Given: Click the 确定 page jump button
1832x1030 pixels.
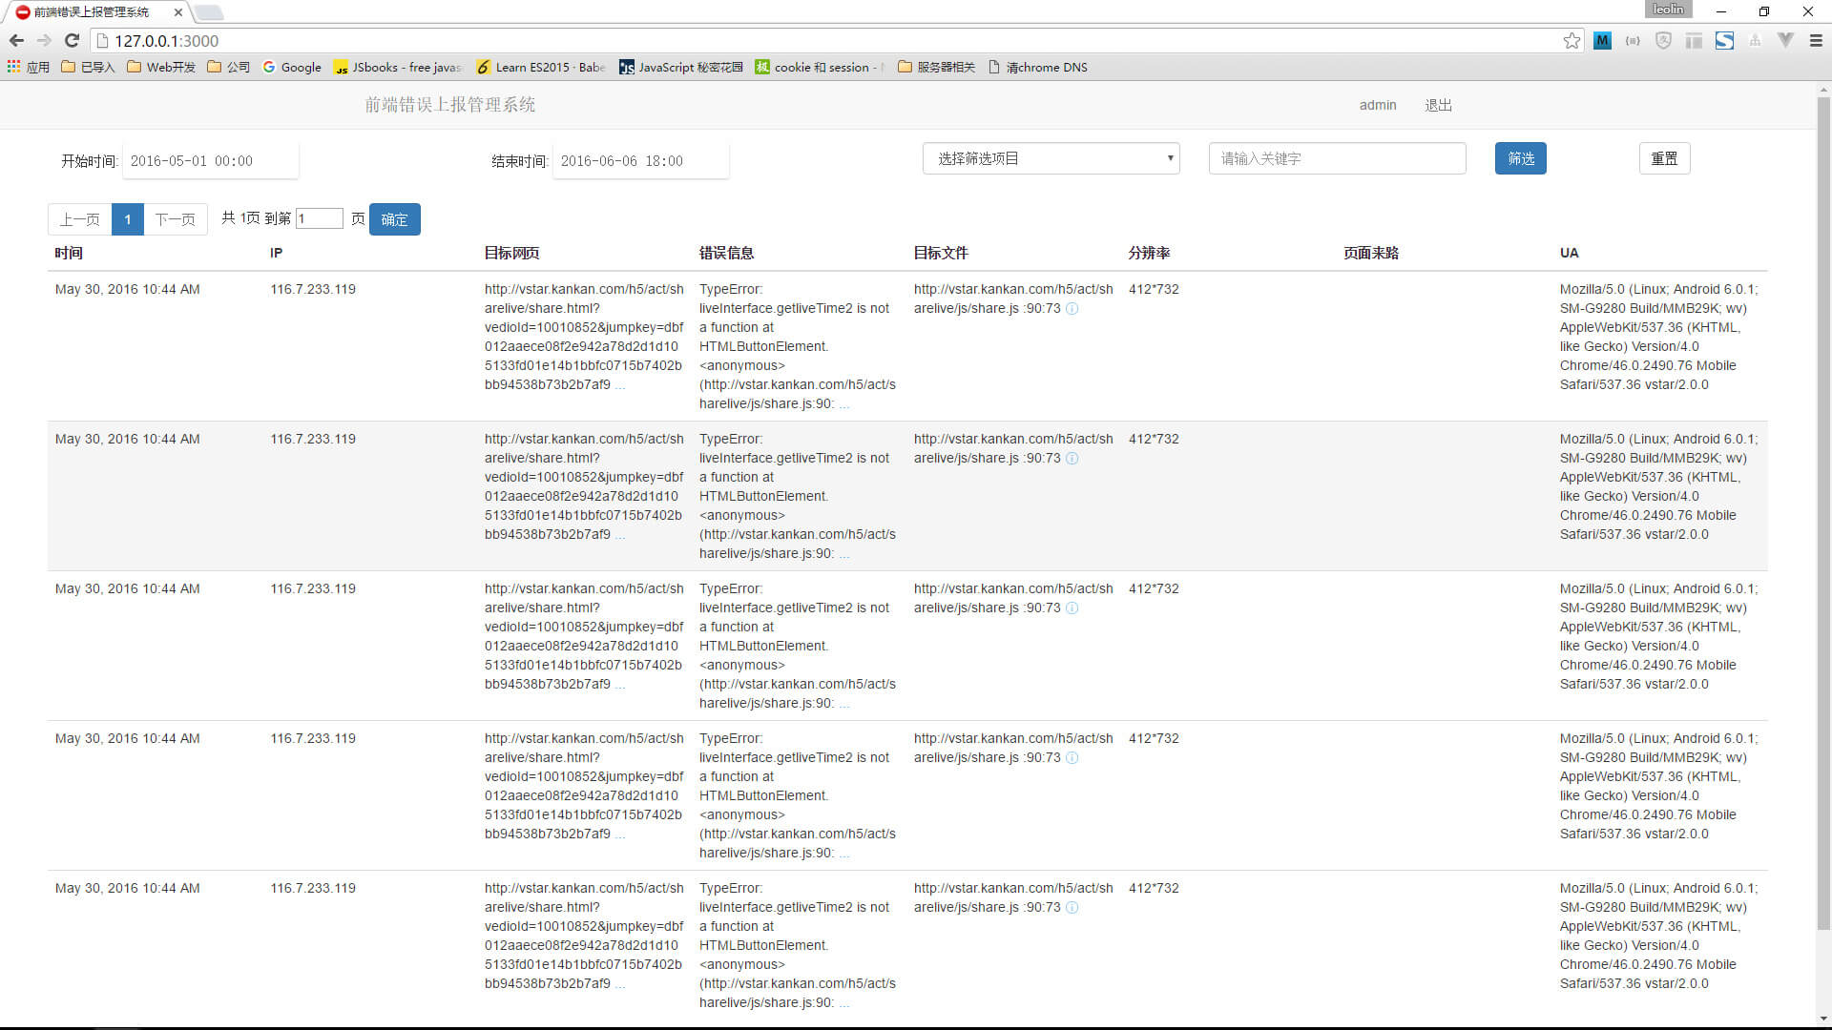Looking at the screenshot, I should [x=394, y=219].
